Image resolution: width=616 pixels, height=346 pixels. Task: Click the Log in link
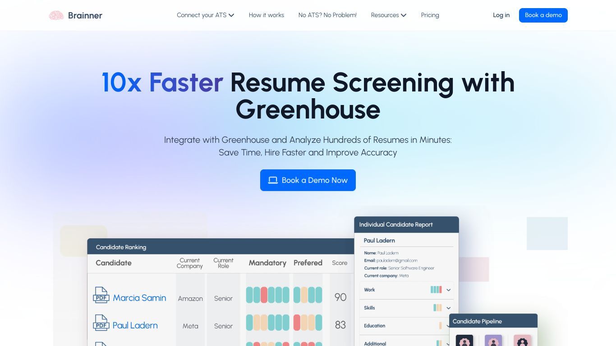(x=501, y=15)
